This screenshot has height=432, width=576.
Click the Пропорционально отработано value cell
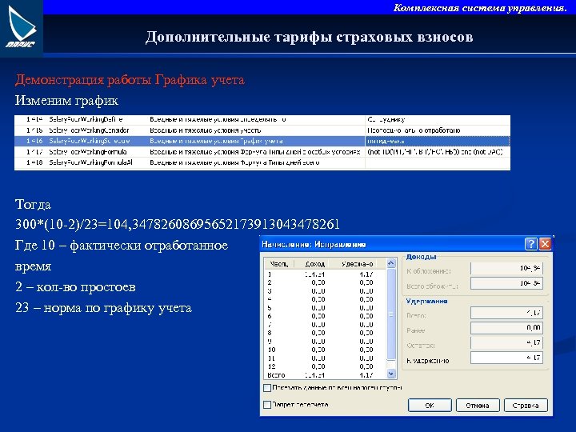coord(438,130)
